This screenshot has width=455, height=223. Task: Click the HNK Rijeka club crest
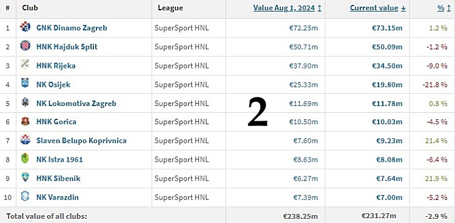pyautogui.click(x=25, y=64)
